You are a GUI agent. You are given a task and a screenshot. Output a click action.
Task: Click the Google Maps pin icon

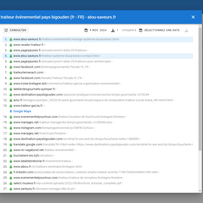(x=11, y=111)
